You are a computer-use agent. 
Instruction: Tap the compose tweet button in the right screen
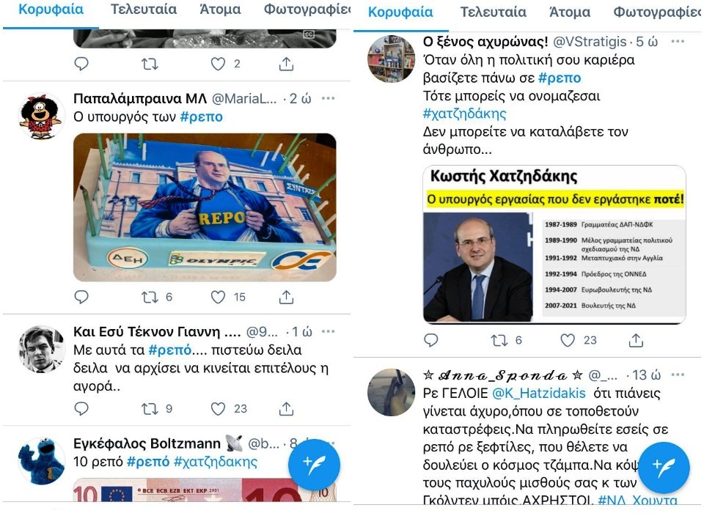664,468
